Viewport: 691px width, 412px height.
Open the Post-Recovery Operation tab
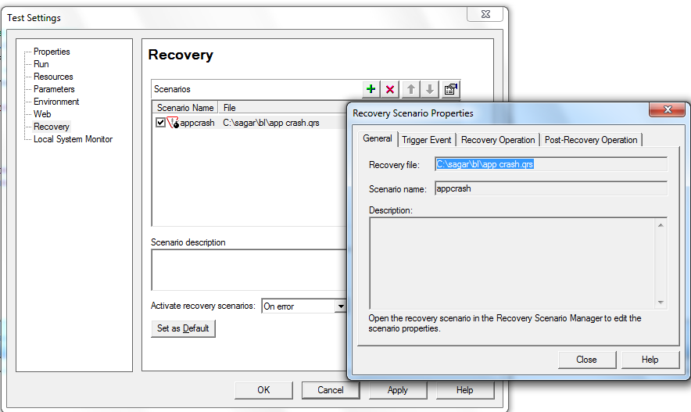coord(591,140)
